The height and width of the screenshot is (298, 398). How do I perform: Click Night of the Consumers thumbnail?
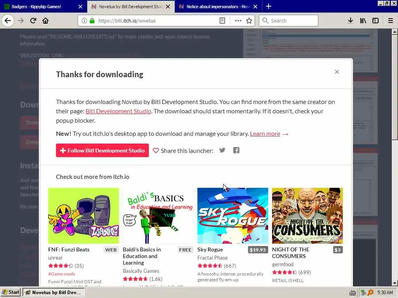pyautogui.click(x=307, y=216)
